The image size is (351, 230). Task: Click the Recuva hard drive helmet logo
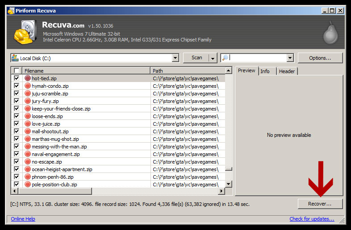[x=25, y=32]
